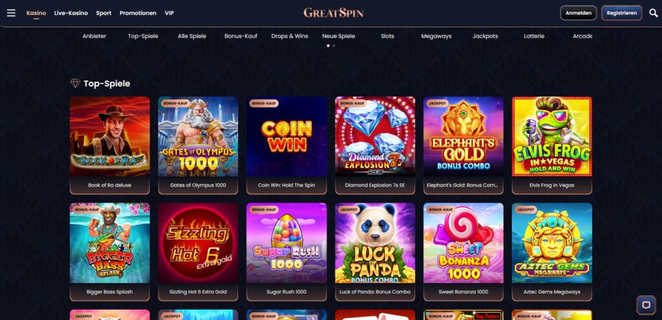
Task: Click the Aztec Gems Megaways title link
Action: (552, 292)
